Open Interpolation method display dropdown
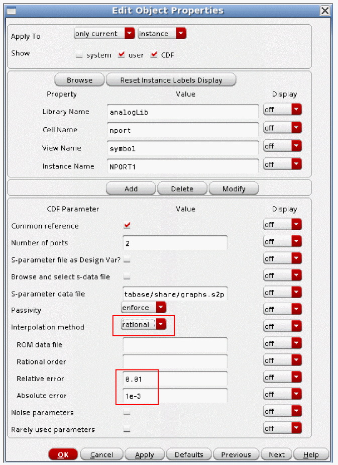This screenshot has width=338, height=465. [283, 326]
